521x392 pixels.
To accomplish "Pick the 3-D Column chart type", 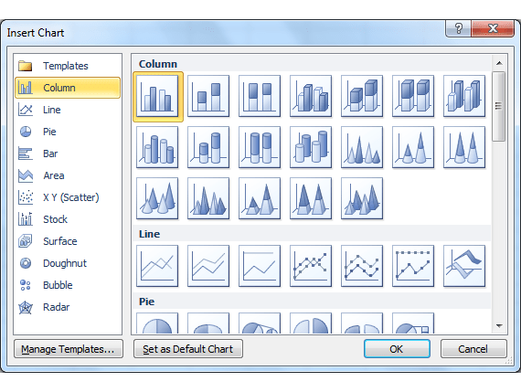I will click(464, 96).
